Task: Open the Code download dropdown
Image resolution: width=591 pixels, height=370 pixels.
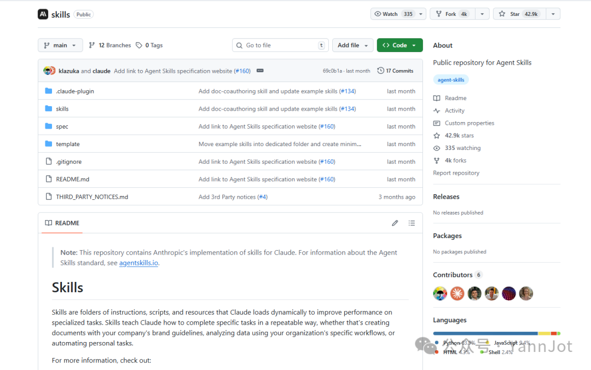Action: point(399,45)
